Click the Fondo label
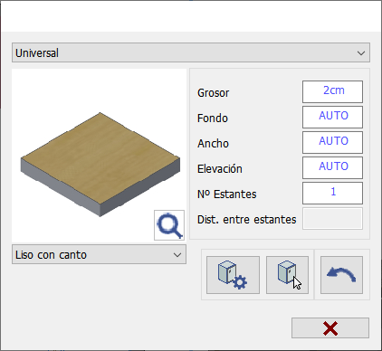 coord(213,119)
